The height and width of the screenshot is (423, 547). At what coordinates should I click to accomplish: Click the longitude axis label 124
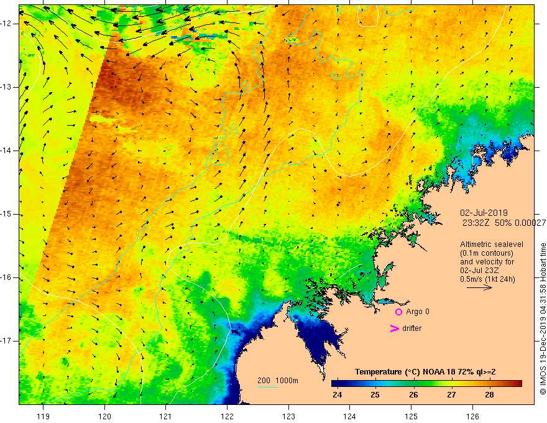(350, 416)
